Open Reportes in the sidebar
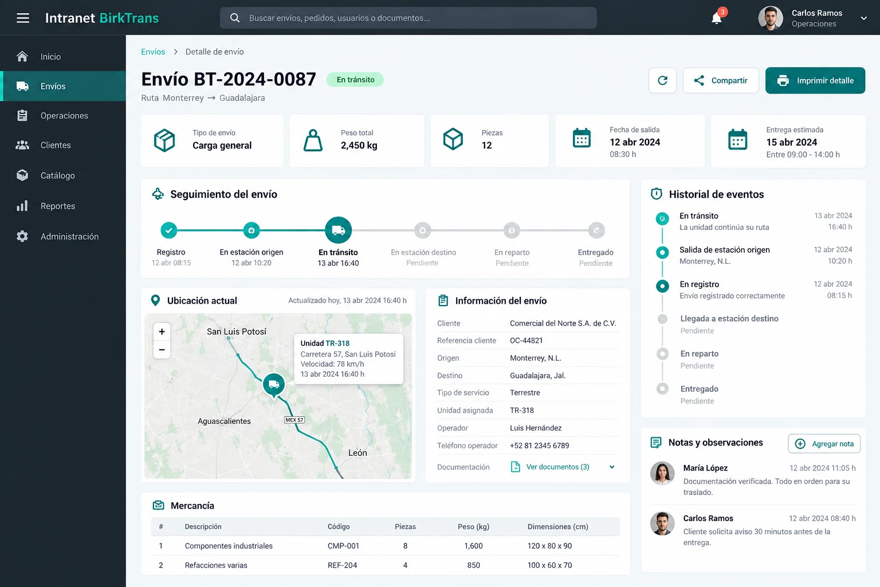880x587 pixels. pyautogui.click(x=63, y=206)
